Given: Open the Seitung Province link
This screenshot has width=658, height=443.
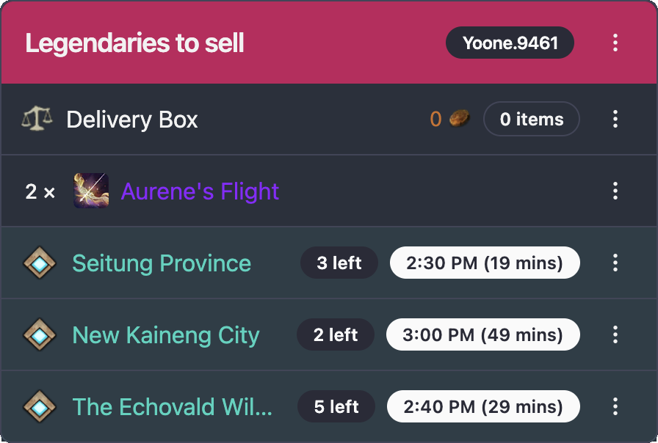Looking at the screenshot, I should pos(162,263).
